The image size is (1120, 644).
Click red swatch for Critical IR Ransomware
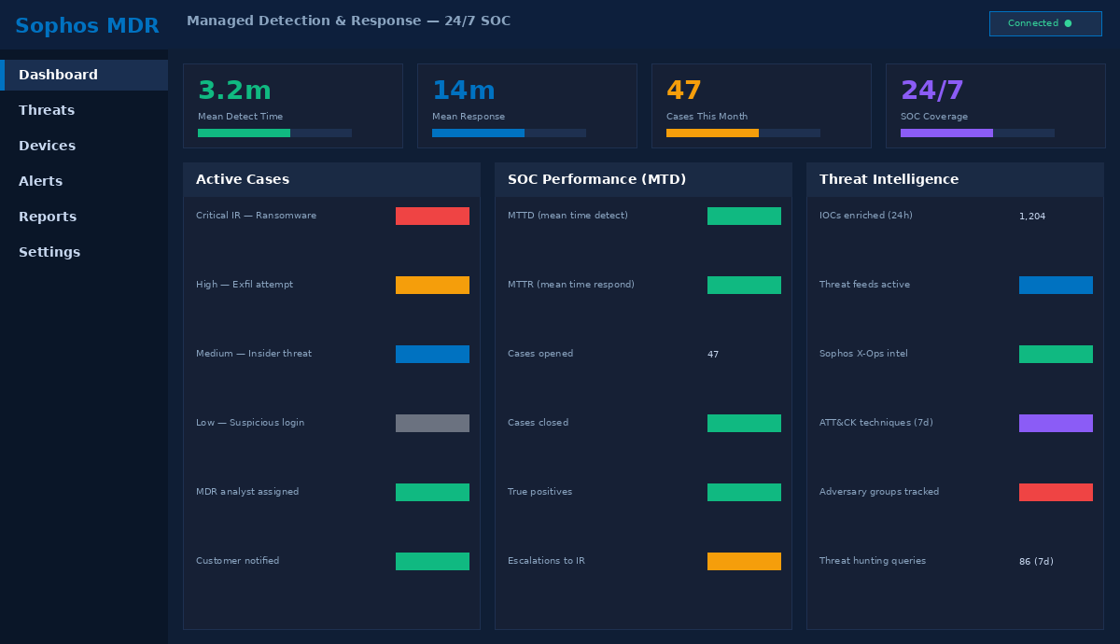tap(432, 216)
